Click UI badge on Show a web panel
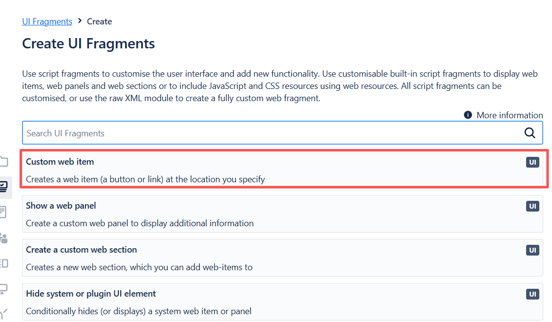The width and height of the screenshot is (552, 322). 532,206
